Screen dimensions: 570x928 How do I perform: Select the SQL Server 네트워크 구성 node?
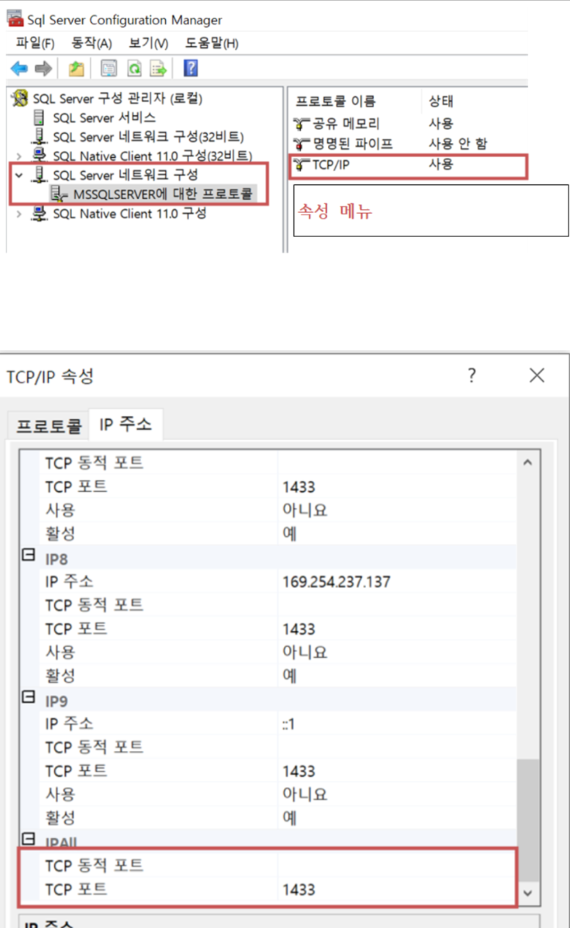[x=125, y=175]
